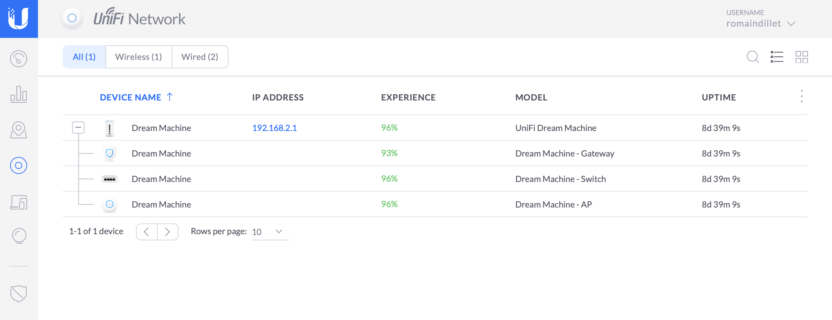Select the Wireless (1) tab

[x=139, y=57]
